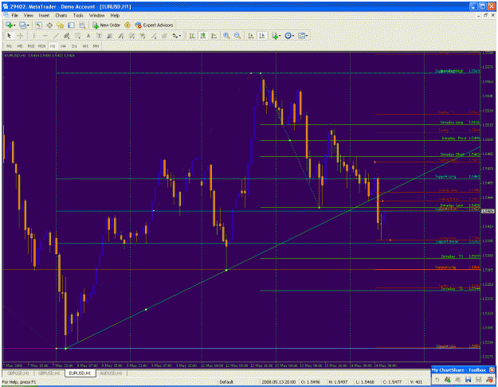
Task: Create a new chart with the green plus icon
Action: point(9,25)
